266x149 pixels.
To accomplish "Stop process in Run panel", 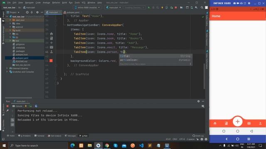I will coord(7,106).
